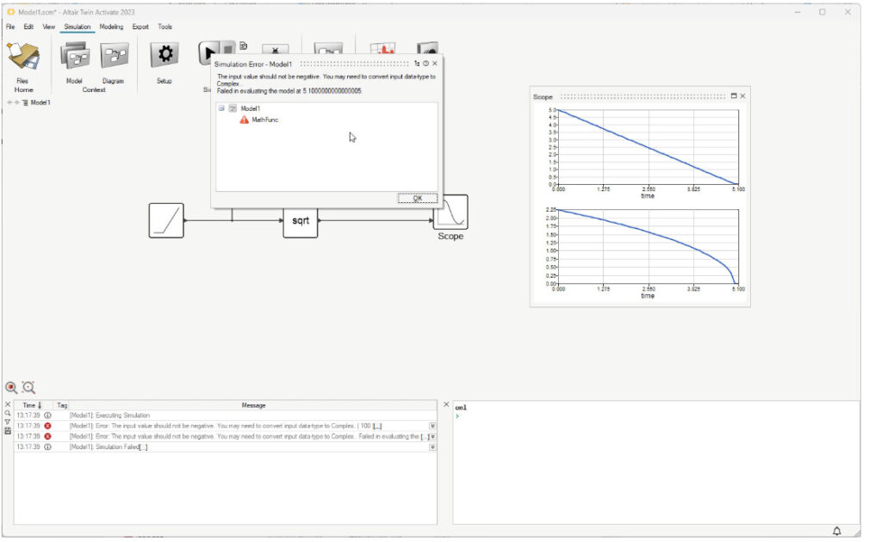The image size is (869, 542).
Task: Collapse the Model1 tree node in error dialog
Action: (x=221, y=108)
